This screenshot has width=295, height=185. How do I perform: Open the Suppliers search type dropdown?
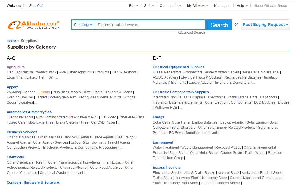pos(83,25)
